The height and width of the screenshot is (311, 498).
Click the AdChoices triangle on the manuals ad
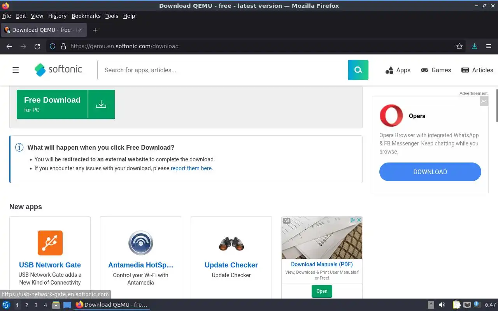pyautogui.click(x=353, y=220)
